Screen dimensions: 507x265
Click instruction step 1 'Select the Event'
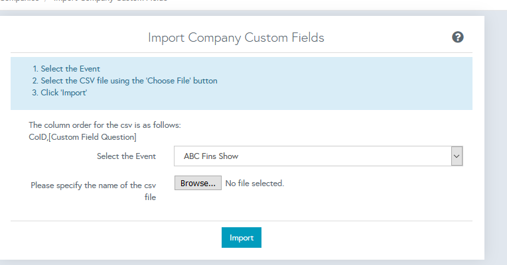click(x=70, y=69)
